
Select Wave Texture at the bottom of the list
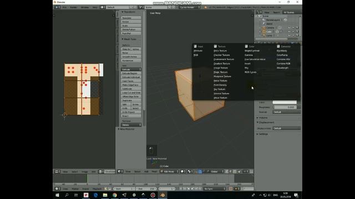(220, 98)
